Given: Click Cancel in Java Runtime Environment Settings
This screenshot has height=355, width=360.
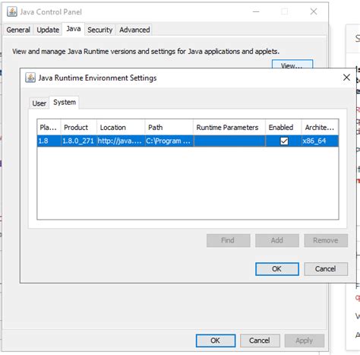Looking at the screenshot, I should 326,269.
